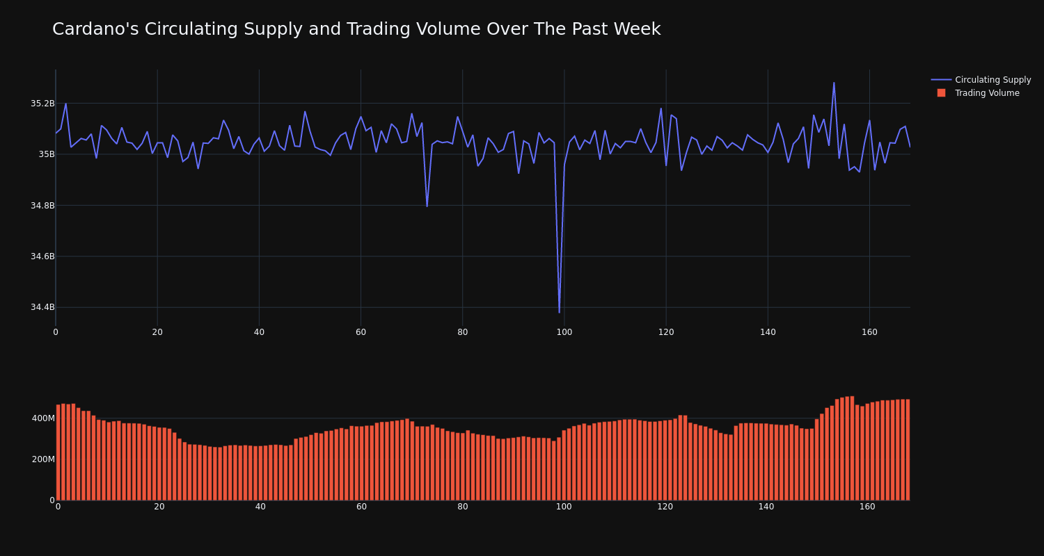Click the 400M volume axis label
This screenshot has width=1044, height=556.
pos(43,418)
